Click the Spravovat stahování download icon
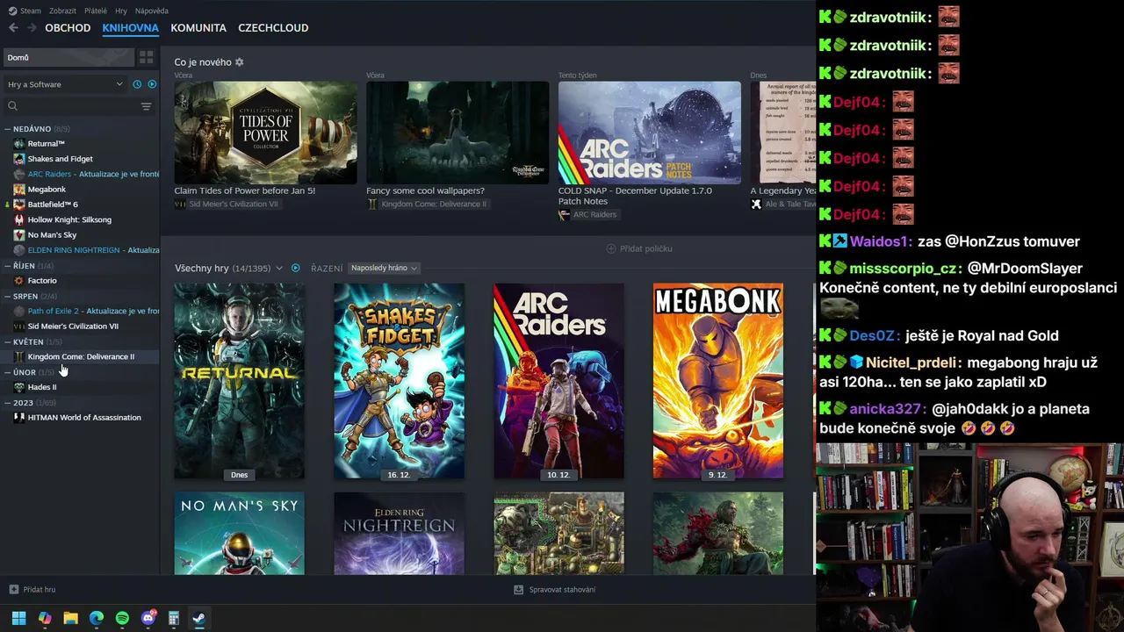This screenshot has width=1124, height=632. click(x=518, y=589)
